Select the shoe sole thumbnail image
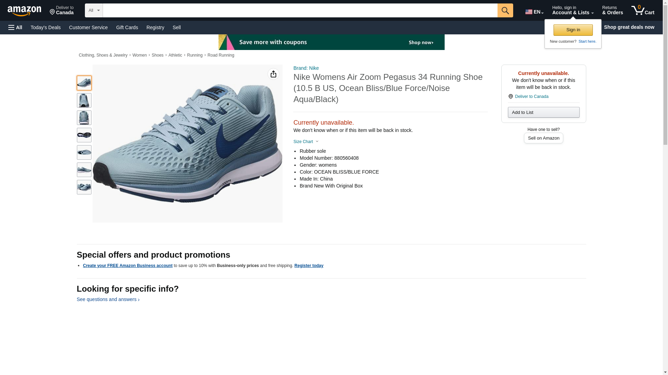 pos(84,135)
